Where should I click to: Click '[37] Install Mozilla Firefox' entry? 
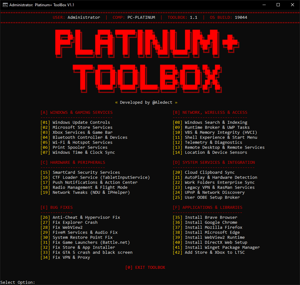[207, 227]
